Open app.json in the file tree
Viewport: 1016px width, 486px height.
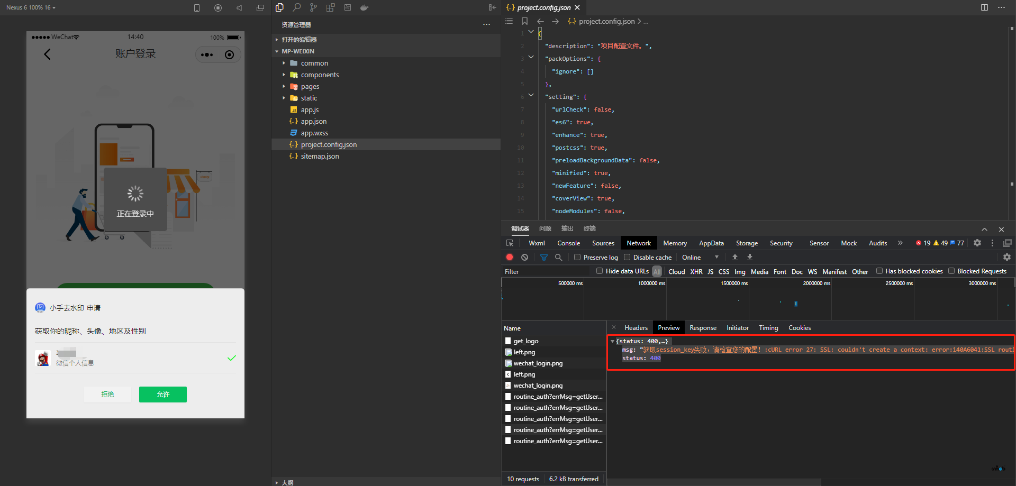[314, 121]
